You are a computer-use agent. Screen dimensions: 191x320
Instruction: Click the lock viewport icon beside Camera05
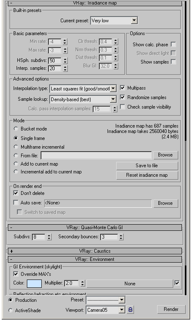pos(130,310)
